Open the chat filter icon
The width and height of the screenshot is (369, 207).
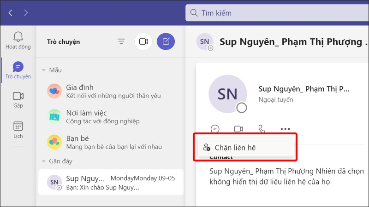point(121,41)
